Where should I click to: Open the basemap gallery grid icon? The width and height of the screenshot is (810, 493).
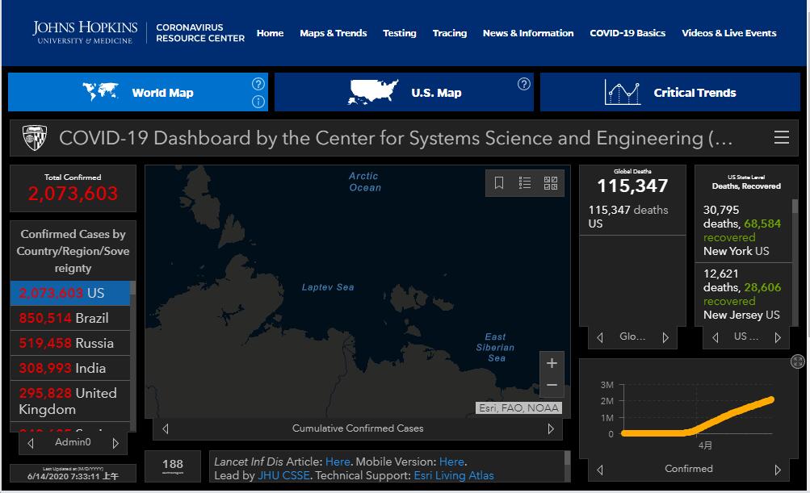point(551,183)
